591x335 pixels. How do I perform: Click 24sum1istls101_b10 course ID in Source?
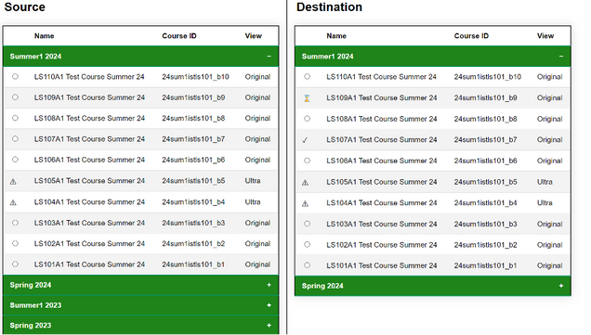pos(196,77)
